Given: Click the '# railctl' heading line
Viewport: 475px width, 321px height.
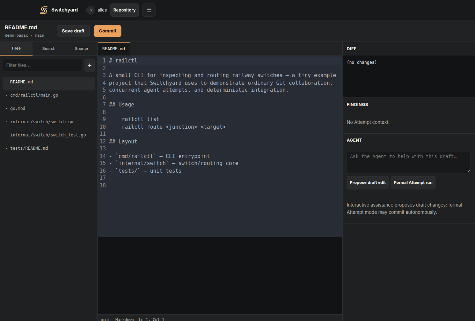Looking at the screenshot, I should click(123, 61).
